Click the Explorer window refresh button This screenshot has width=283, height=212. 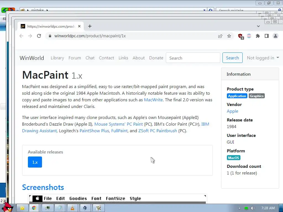point(210,10)
